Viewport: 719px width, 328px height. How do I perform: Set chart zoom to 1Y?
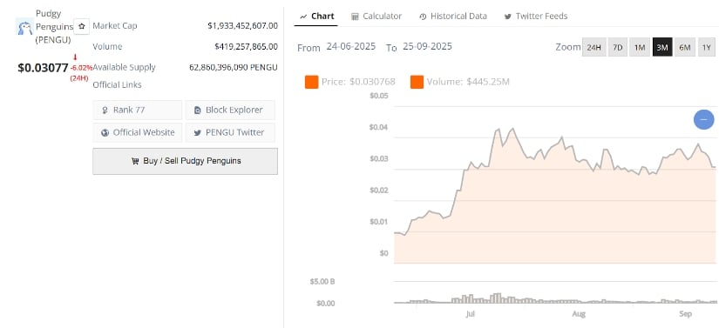[706, 47]
